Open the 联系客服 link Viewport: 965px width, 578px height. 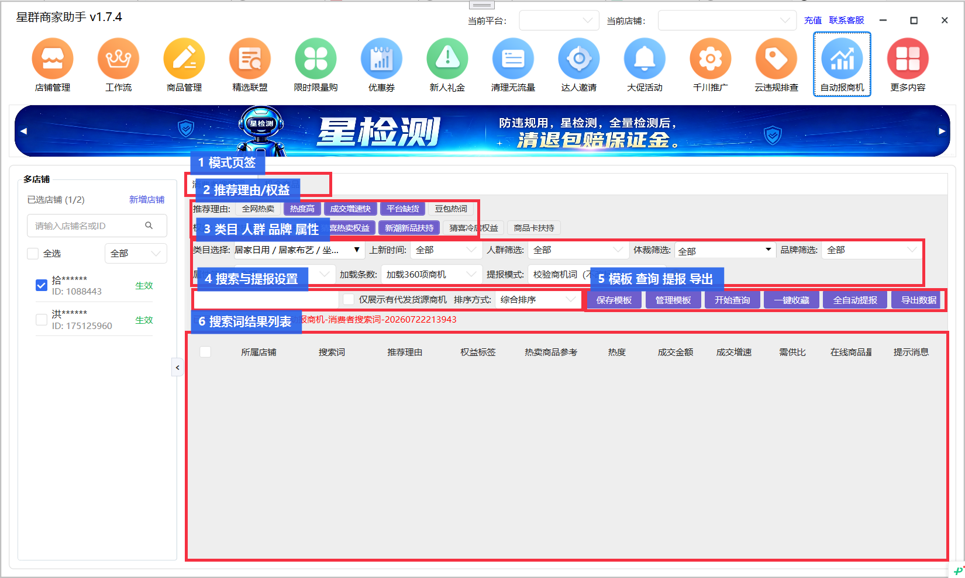coord(846,20)
